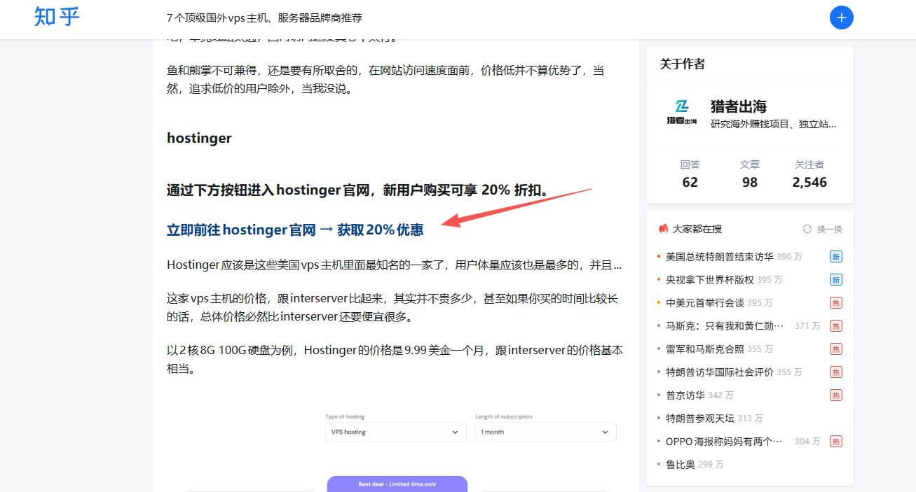
Task: Click the hostinger section heading
Action: (199, 138)
